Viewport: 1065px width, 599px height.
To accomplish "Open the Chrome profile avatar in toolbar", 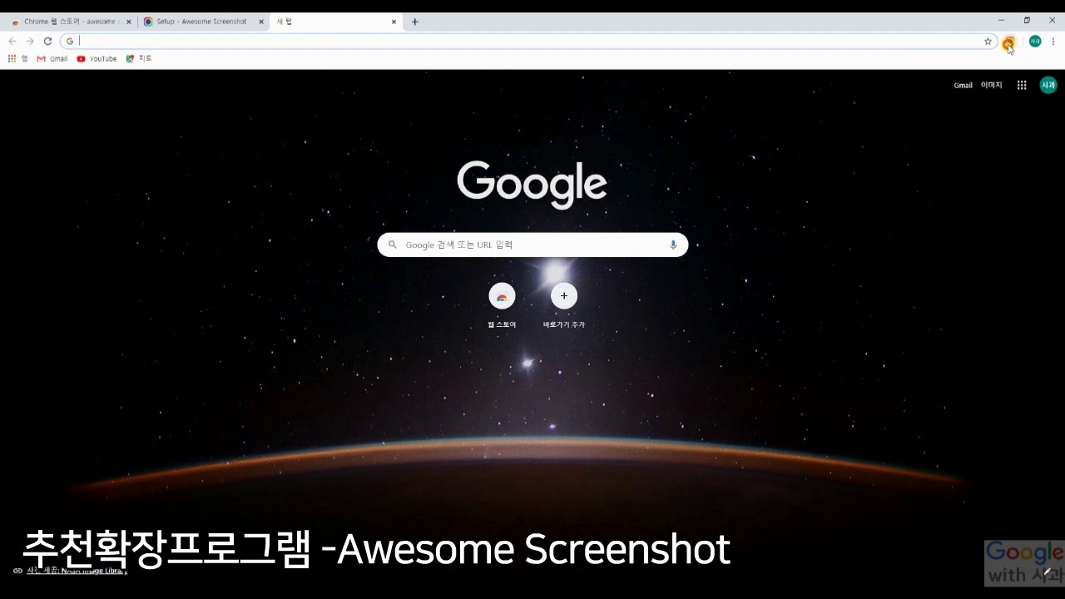I will 1035,42.
